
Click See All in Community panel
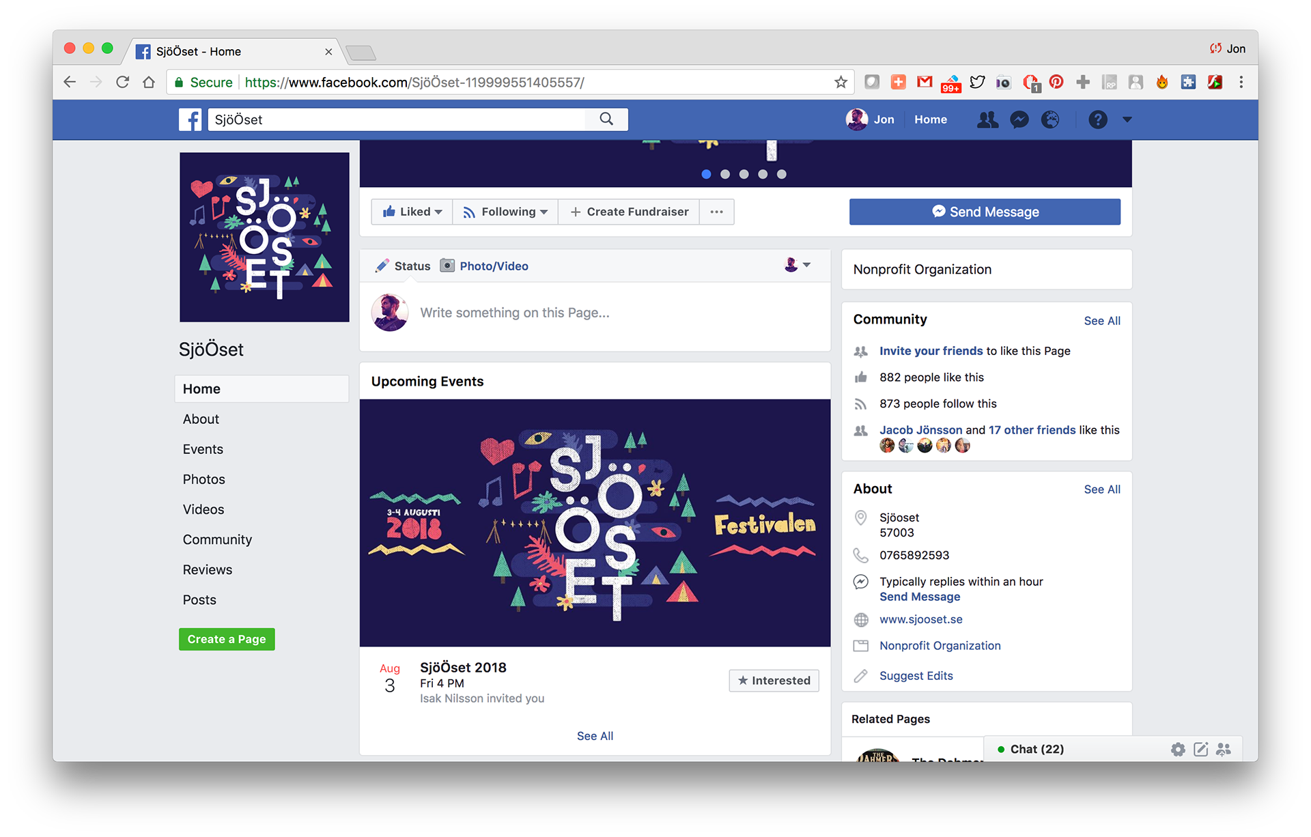(x=1102, y=321)
